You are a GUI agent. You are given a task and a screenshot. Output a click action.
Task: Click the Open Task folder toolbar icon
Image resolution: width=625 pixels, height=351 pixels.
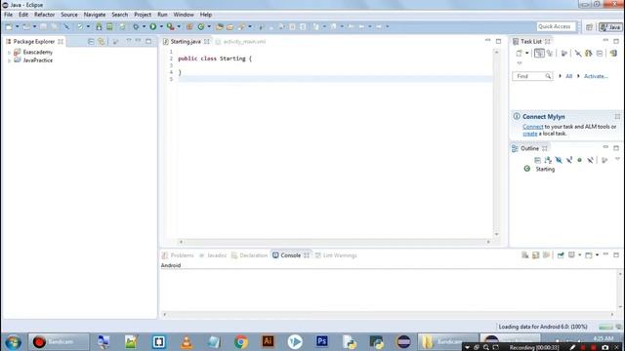click(230, 26)
